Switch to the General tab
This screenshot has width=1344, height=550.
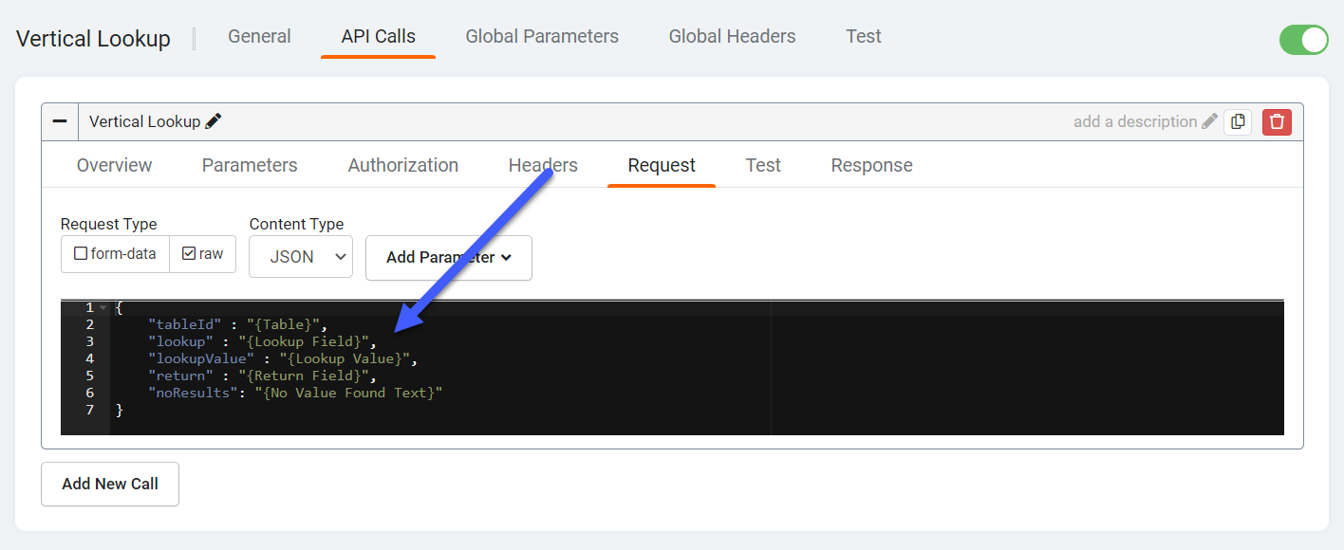[259, 36]
